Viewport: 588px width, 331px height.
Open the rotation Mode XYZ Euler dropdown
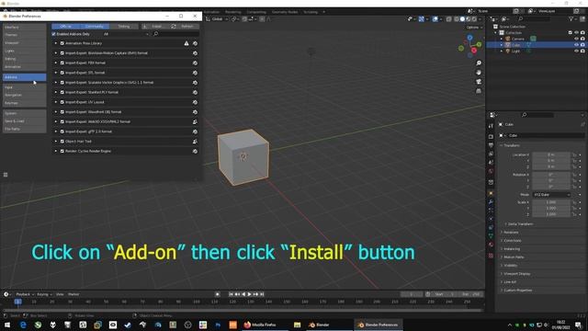click(x=551, y=195)
